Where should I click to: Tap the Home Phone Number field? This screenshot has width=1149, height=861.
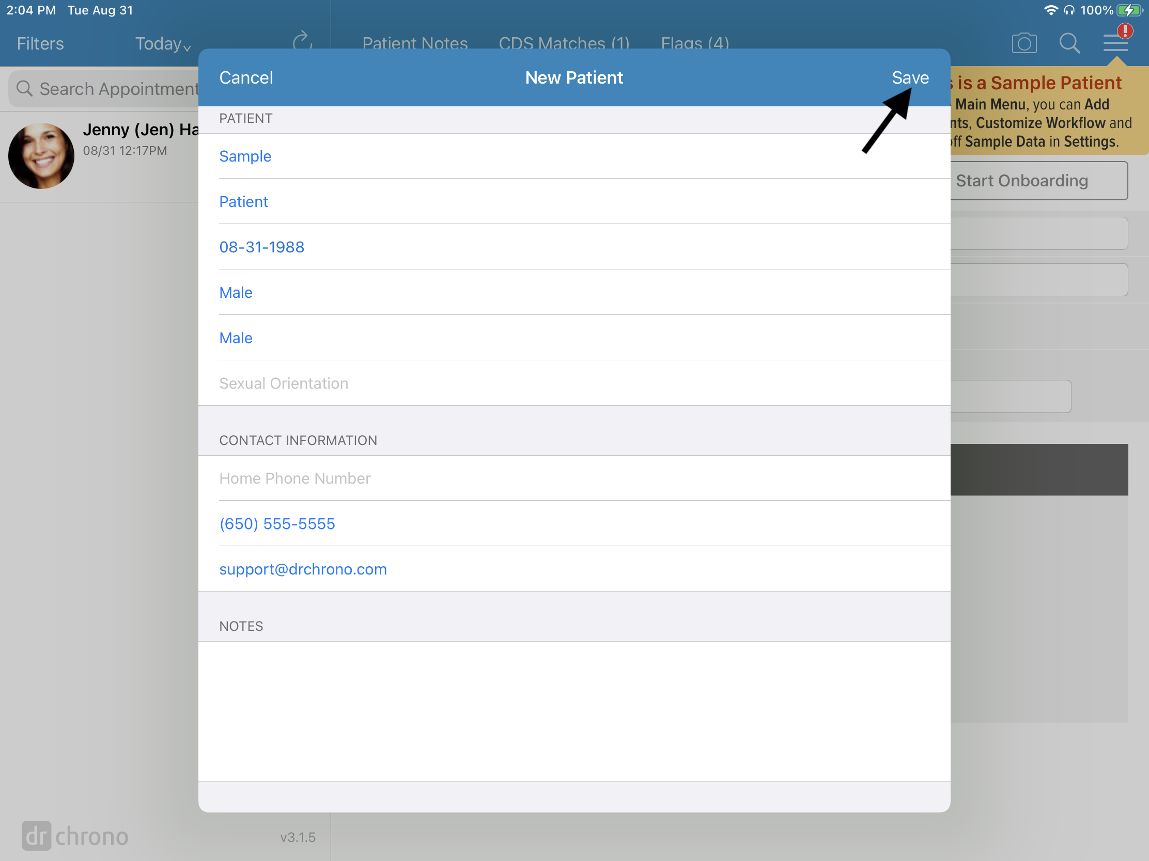[574, 478]
